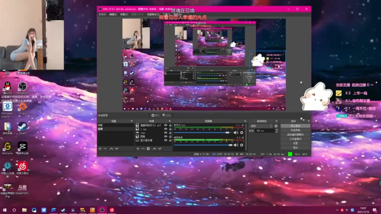Click the OBS icon in the taskbar
381x214 pixels.
tap(102, 210)
